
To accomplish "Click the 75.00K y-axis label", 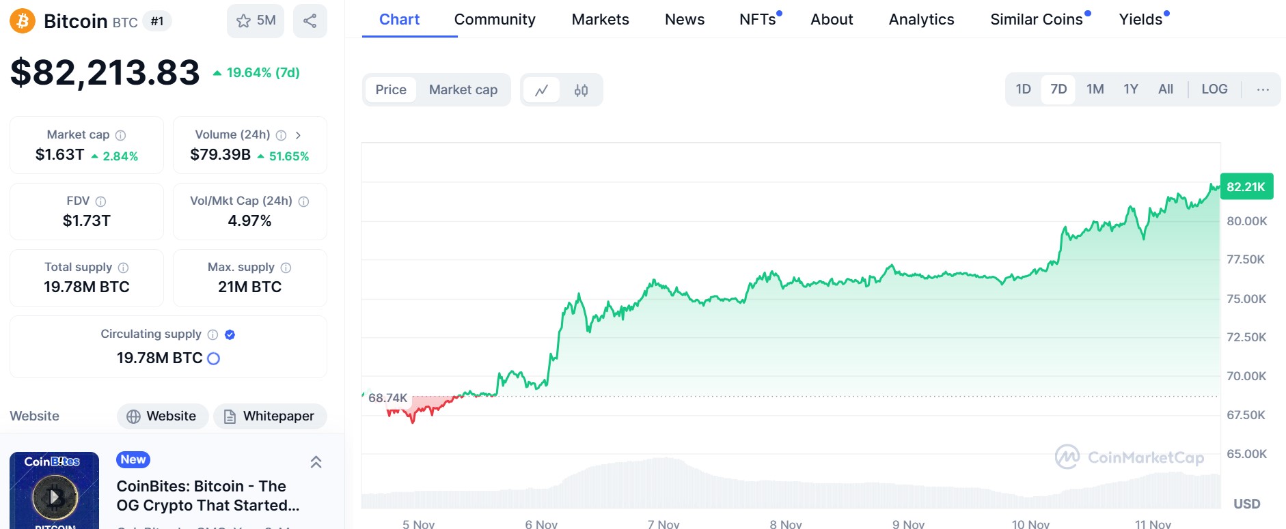I will pos(1246,299).
